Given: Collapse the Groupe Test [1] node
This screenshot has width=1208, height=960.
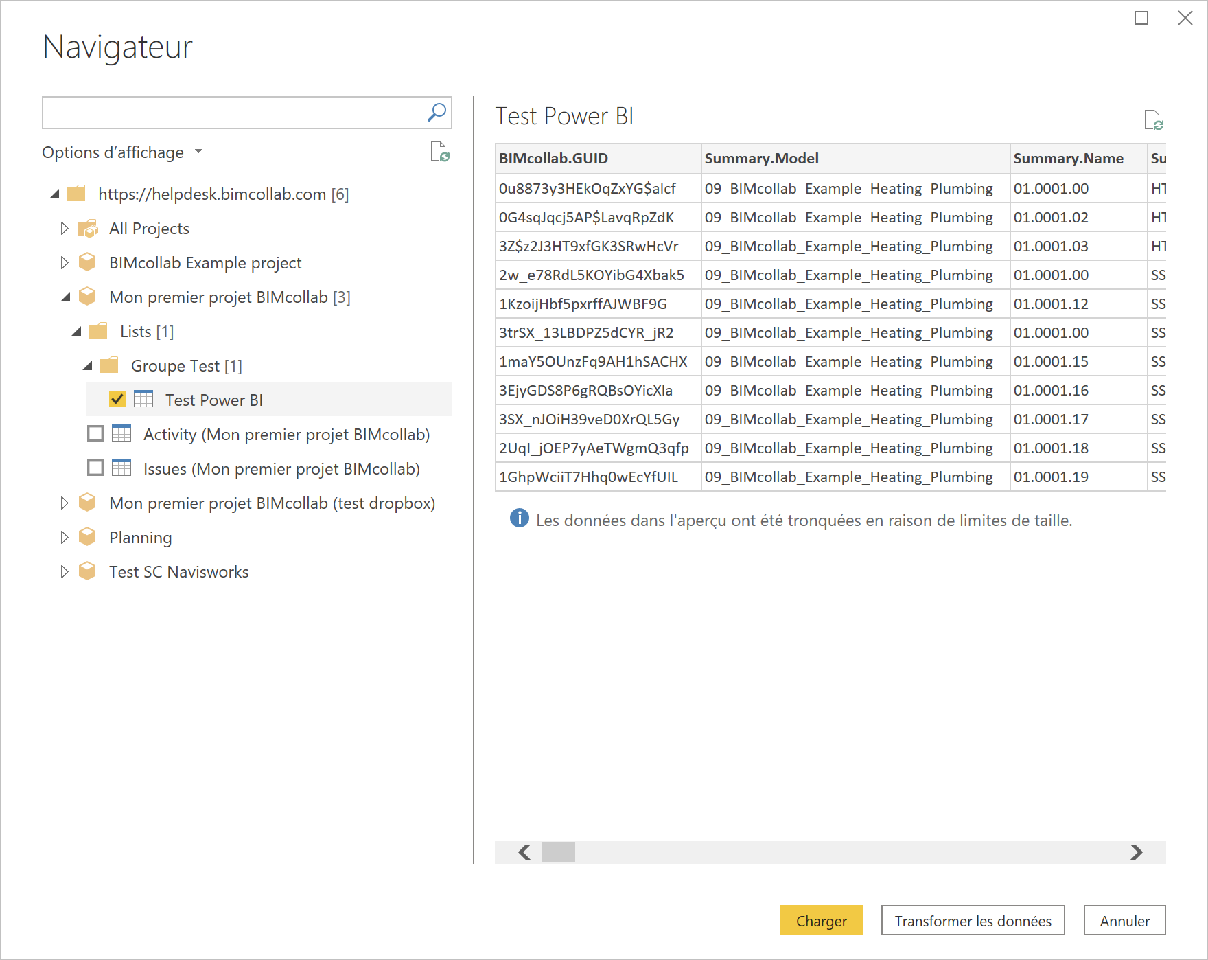Looking at the screenshot, I should click(88, 366).
